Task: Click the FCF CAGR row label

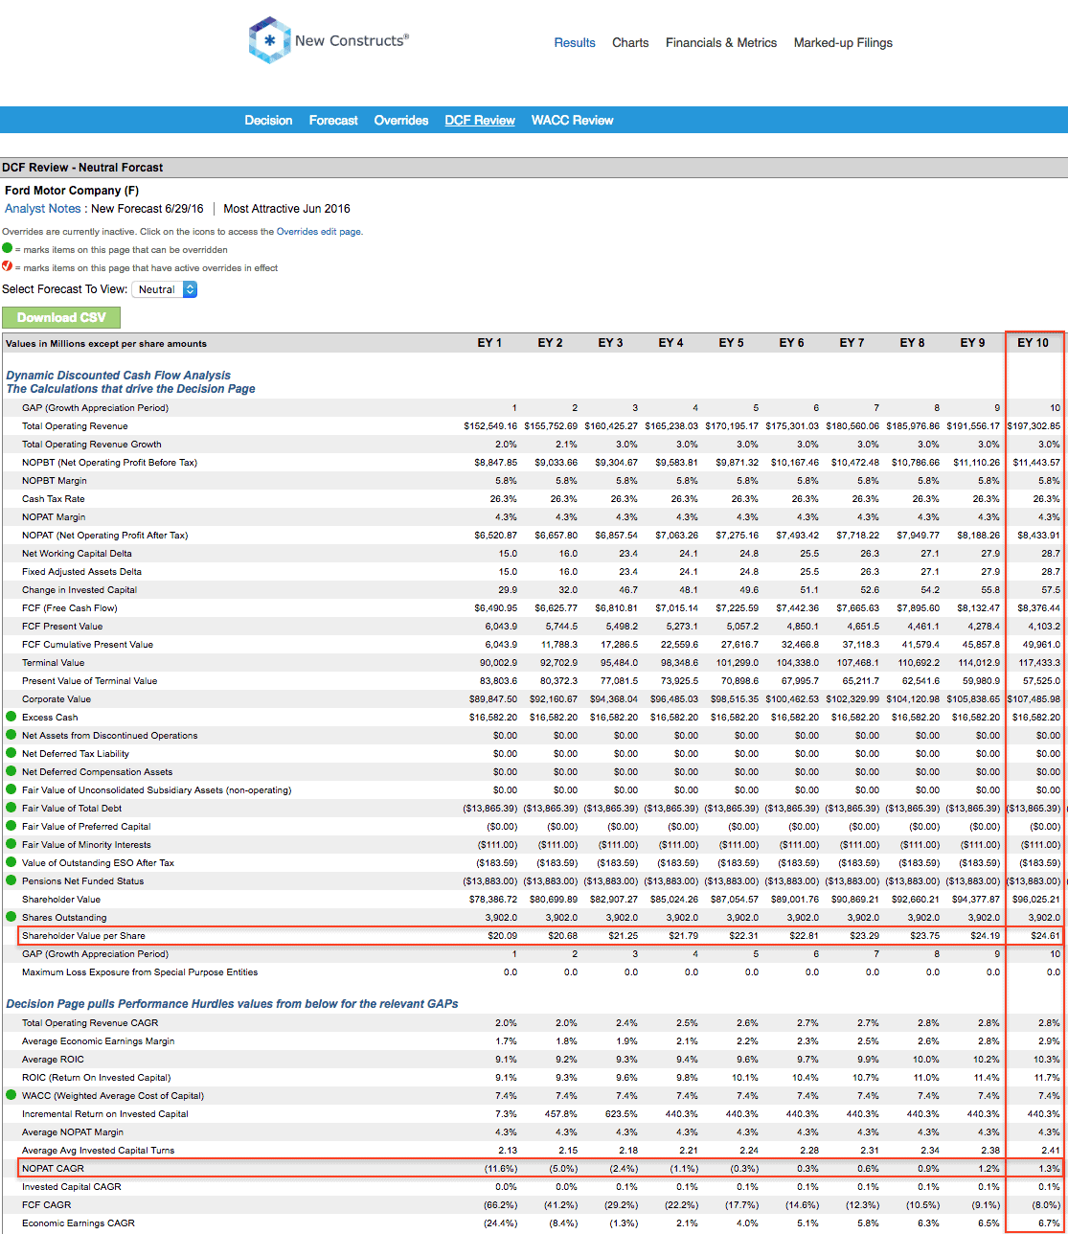Action: point(46,1204)
